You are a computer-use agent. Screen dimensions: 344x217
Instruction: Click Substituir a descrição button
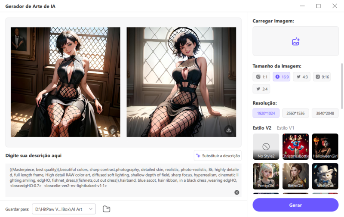point(218,155)
